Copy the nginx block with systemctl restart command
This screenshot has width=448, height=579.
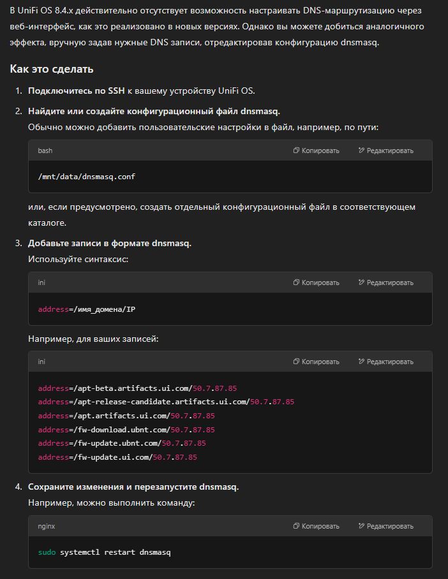point(316,526)
